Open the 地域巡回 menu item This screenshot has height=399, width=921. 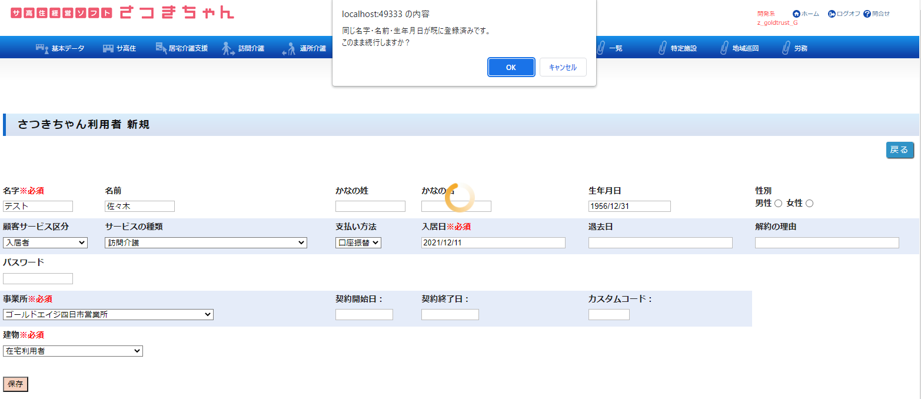click(744, 48)
